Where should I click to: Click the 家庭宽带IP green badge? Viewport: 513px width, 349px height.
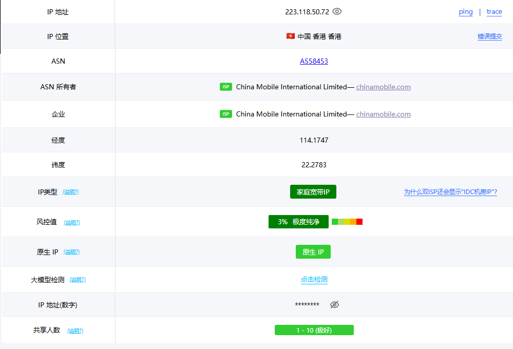(x=313, y=192)
